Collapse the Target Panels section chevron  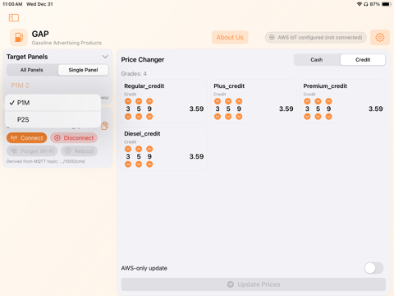coord(105,57)
